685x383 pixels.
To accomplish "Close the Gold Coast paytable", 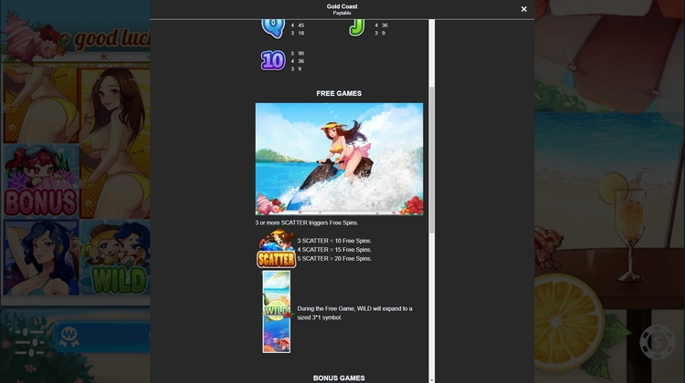I will (523, 9).
